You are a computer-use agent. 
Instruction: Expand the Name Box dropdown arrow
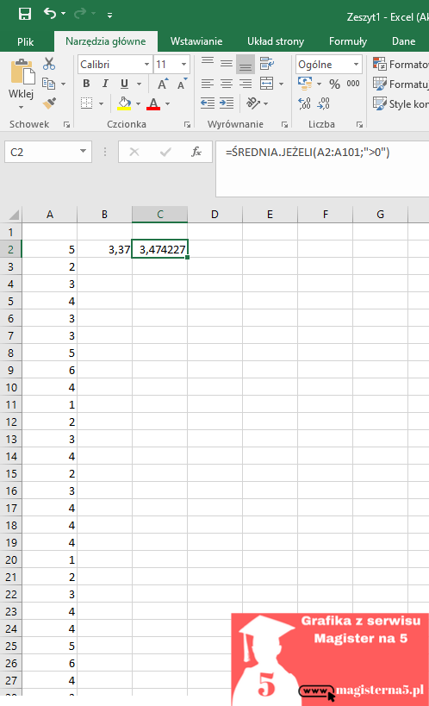pos(83,152)
